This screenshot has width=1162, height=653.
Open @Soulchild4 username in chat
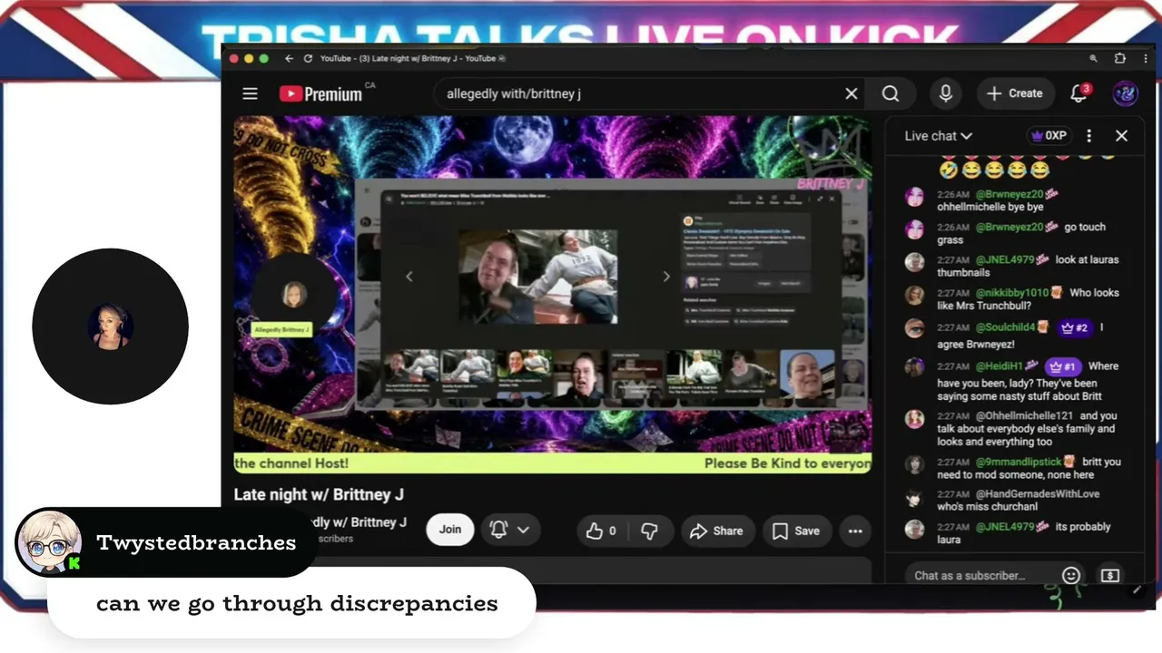coord(1005,327)
